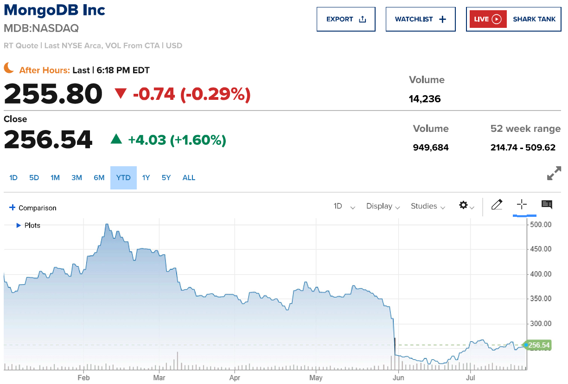The image size is (568, 384).
Task: Click the Live play icon
Action: [497, 19]
